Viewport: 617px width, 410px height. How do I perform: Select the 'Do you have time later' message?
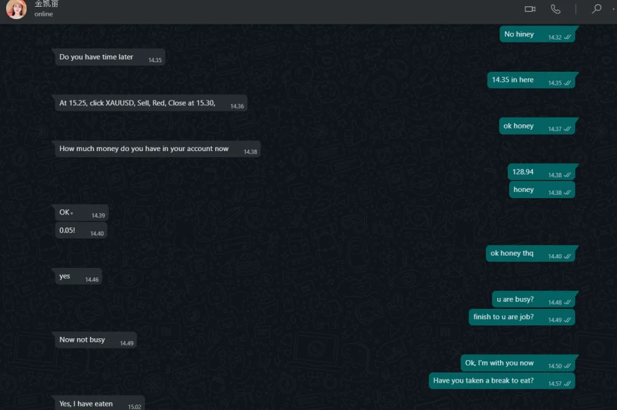[x=109, y=57]
